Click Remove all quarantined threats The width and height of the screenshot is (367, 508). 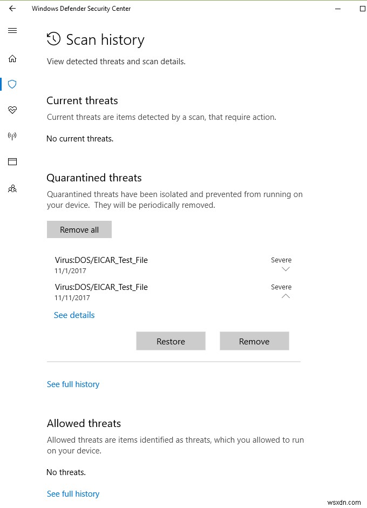(79, 229)
